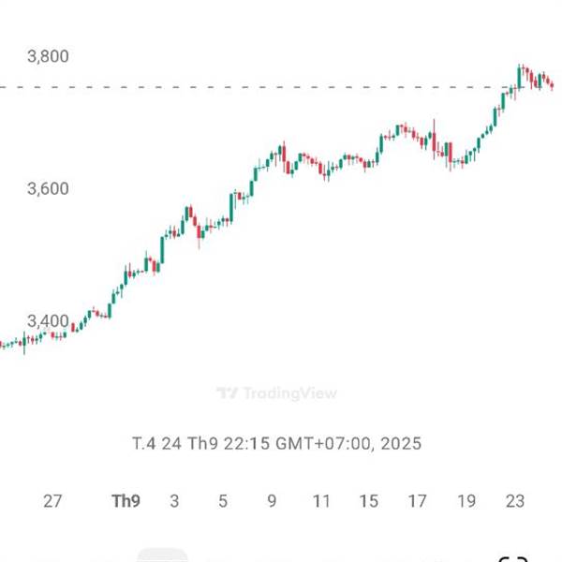
Task: Click the highlighted gray button at bottom
Action: coord(162,556)
